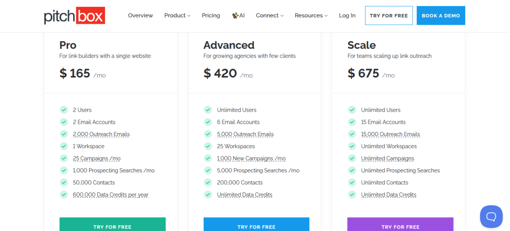The width and height of the screenshot is (510, 231).
Task: Click checkmark beside 15 Email Accounts
Action: (352, 122)
